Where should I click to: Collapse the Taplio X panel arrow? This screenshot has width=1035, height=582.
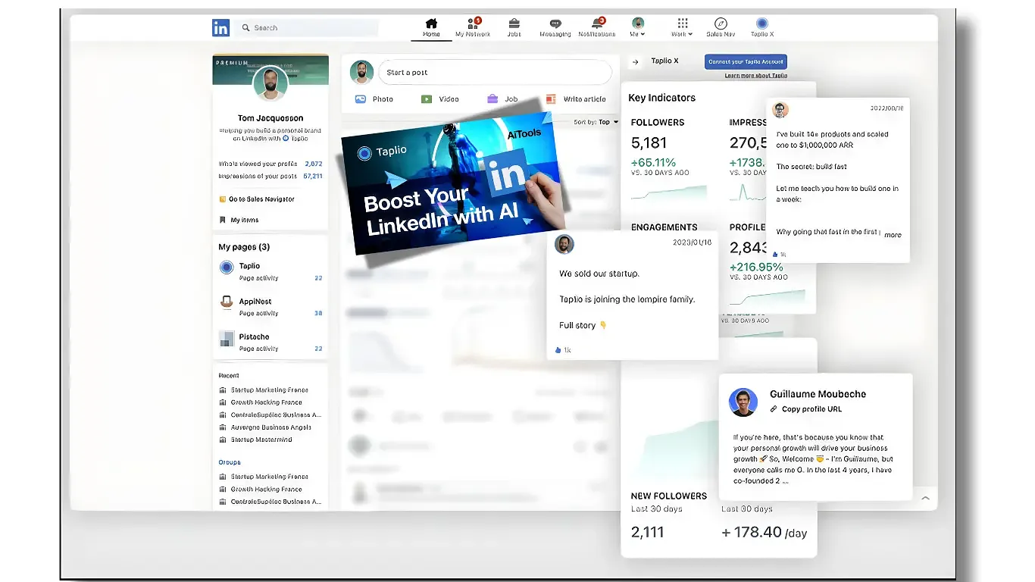click(x=635, y=61)
